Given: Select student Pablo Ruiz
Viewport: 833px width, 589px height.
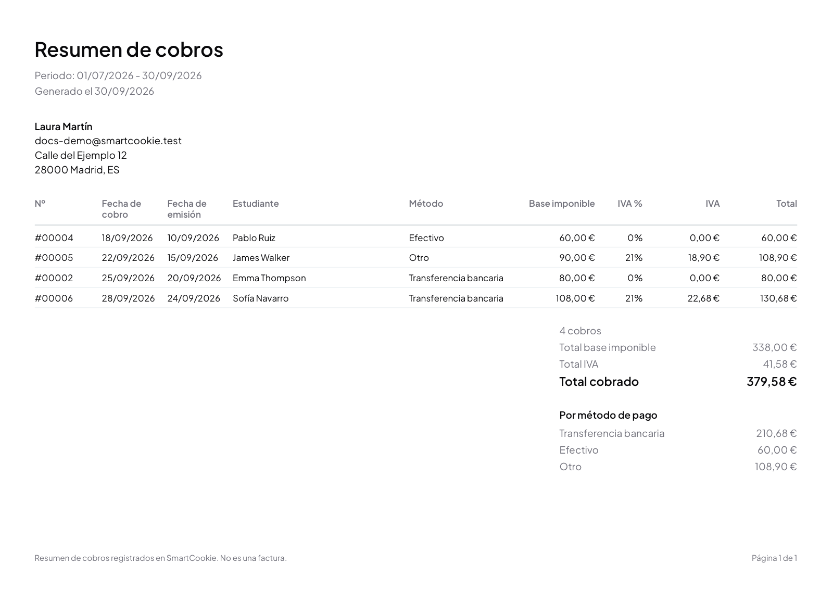Looking at the screenshot, I should pyautogui.click(x=254, y=238).
